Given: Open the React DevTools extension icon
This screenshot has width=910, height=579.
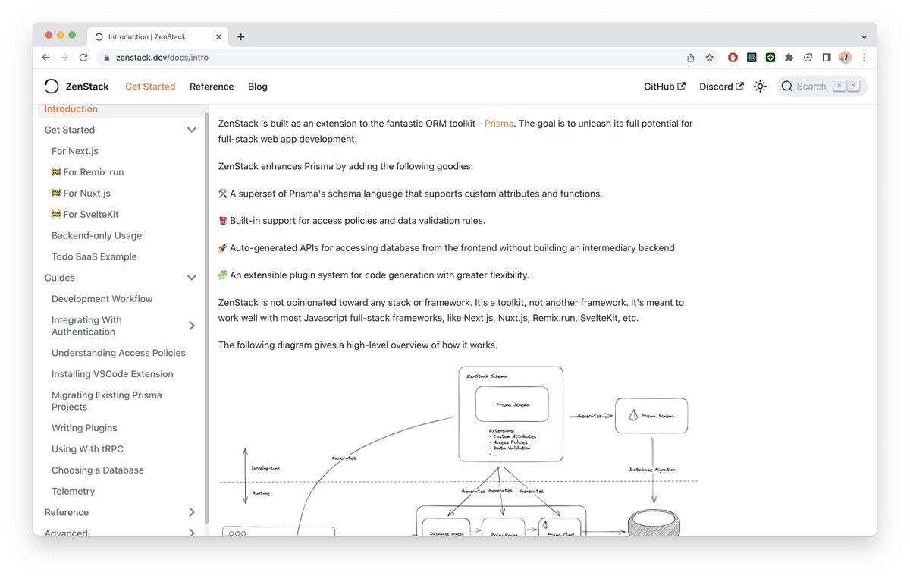Looking at the screenshot, I should [x=752, y=58].
